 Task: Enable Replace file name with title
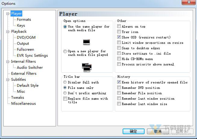(65, 98)
